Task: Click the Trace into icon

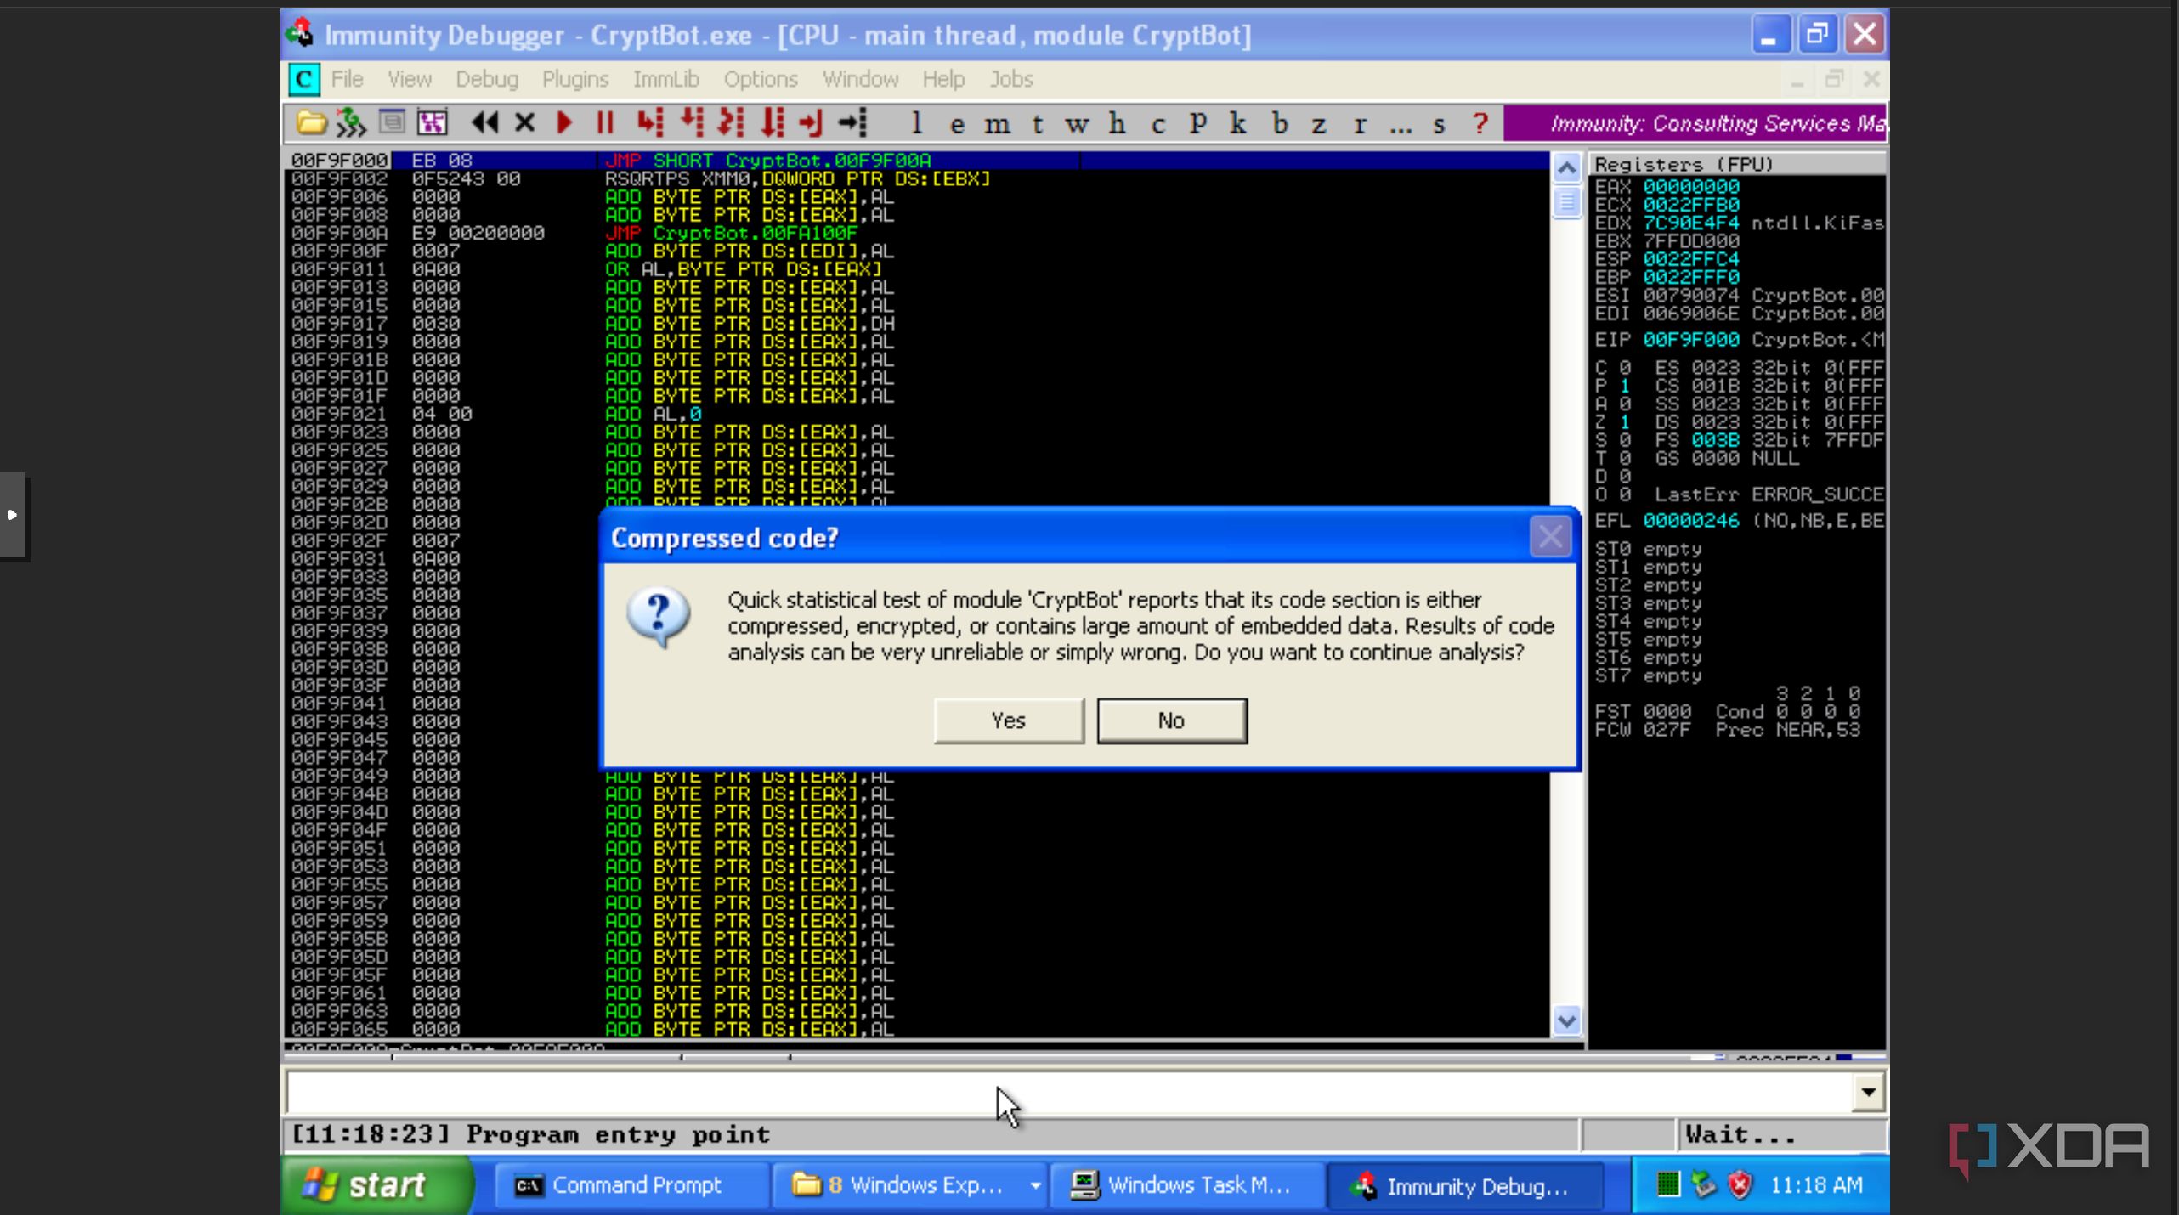Action: (731, 123)
